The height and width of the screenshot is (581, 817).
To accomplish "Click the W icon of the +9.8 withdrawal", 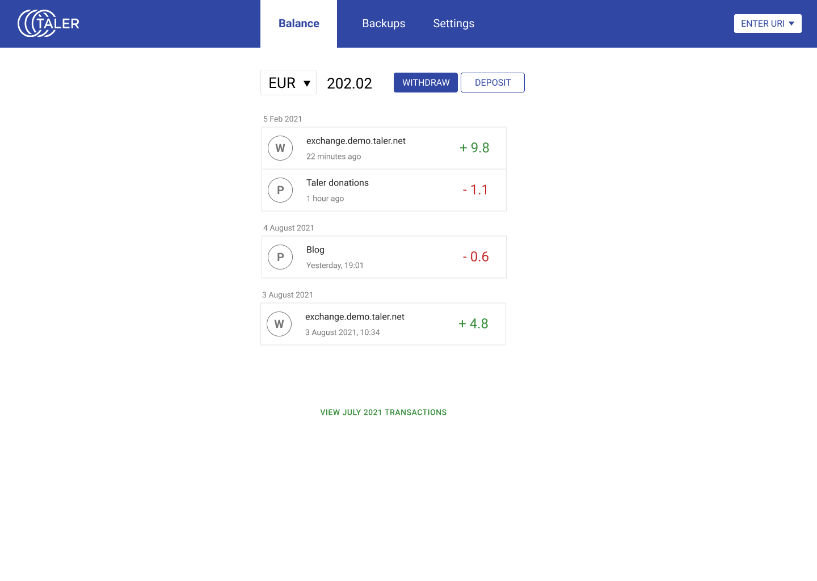I will pos(280,148).
